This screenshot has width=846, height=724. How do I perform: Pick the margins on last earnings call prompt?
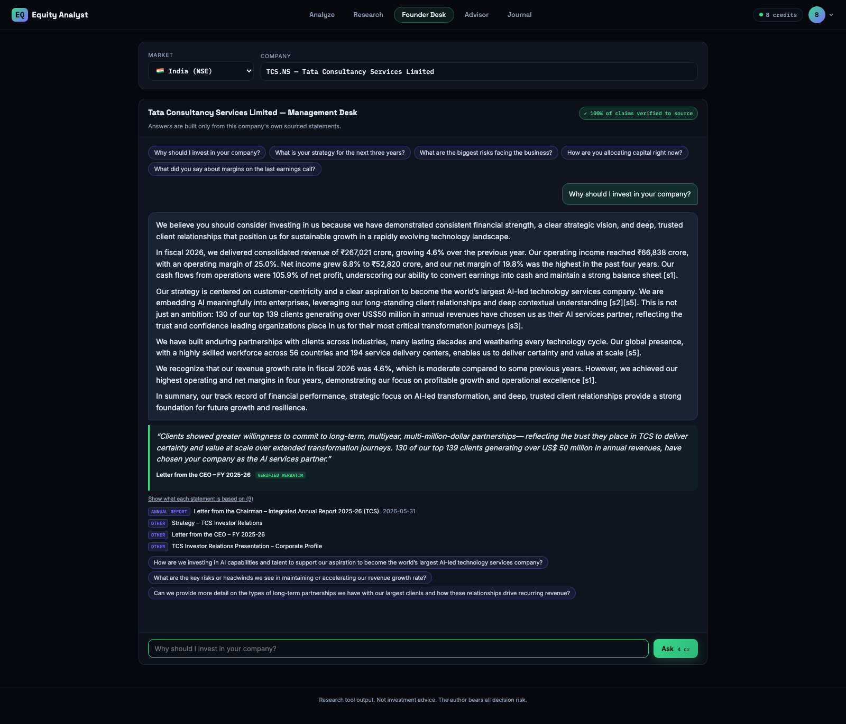pos(235,169)
